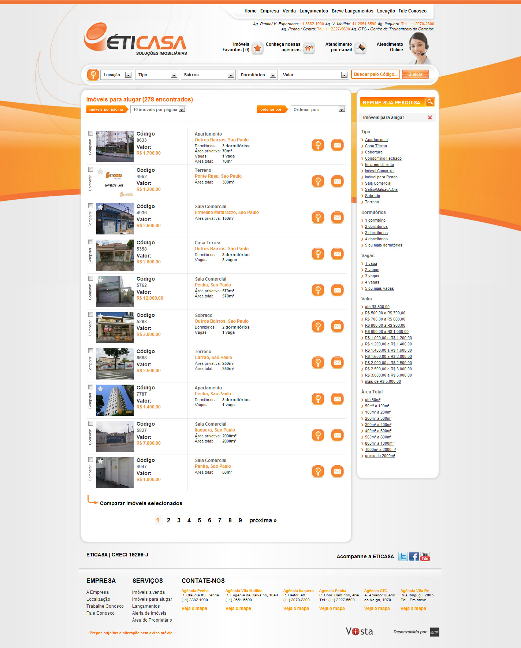Open the Valor dropdown
The image size is (521, 648).
coord(315,75)
